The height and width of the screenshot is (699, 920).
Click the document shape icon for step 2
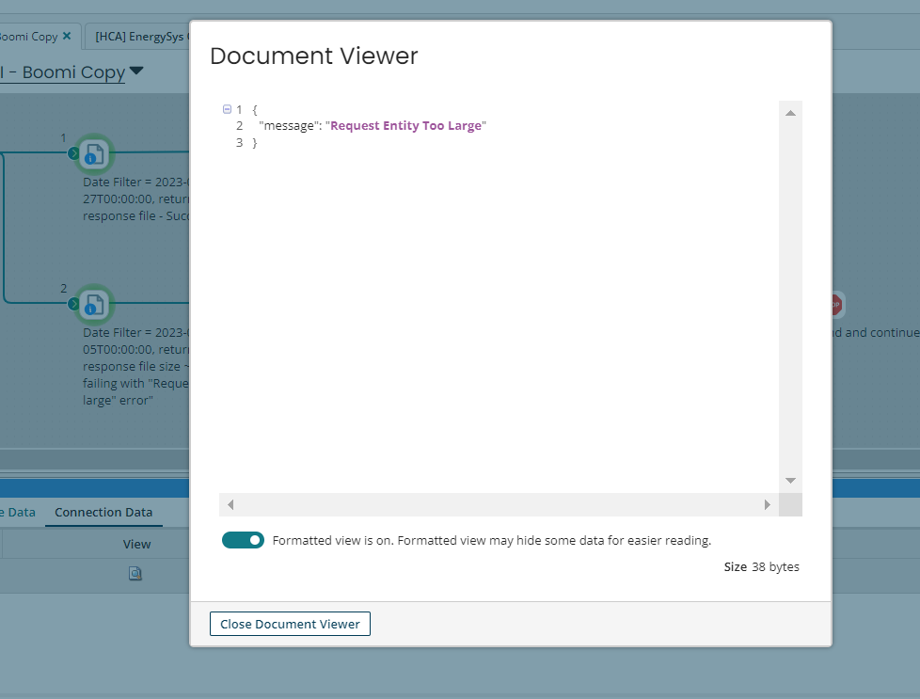93,304
